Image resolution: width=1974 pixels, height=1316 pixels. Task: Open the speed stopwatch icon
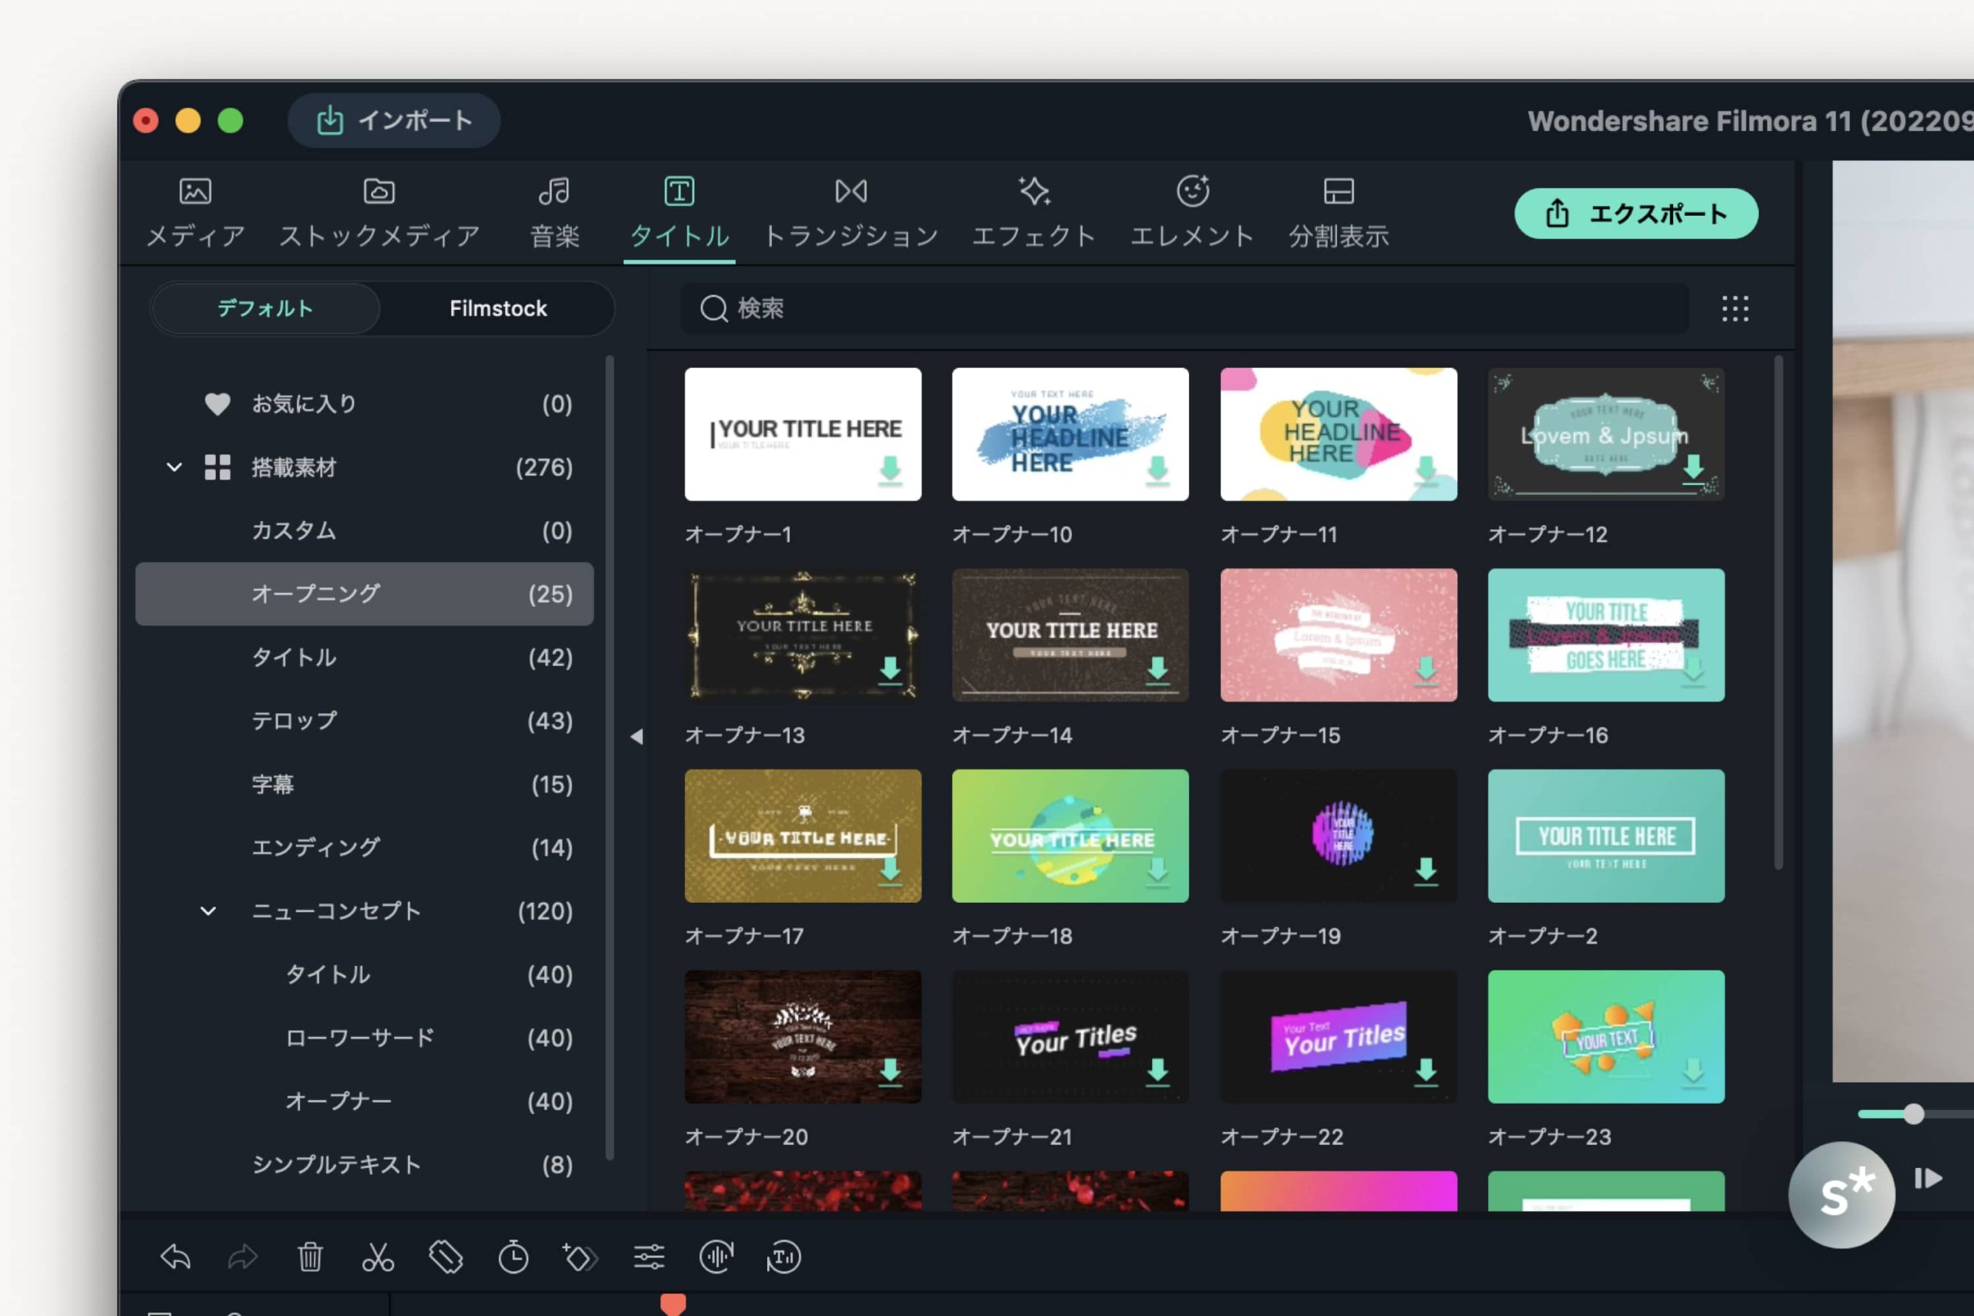[x=513, y=1257]
